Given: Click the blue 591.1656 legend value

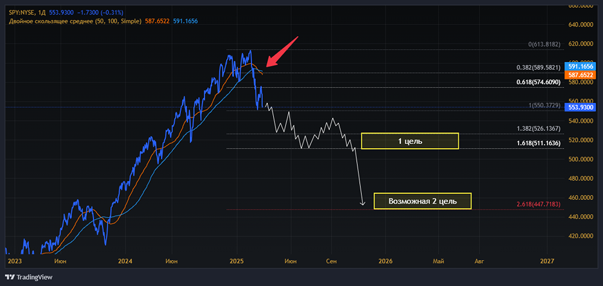Looking at the screenshot, I should 185,21.
